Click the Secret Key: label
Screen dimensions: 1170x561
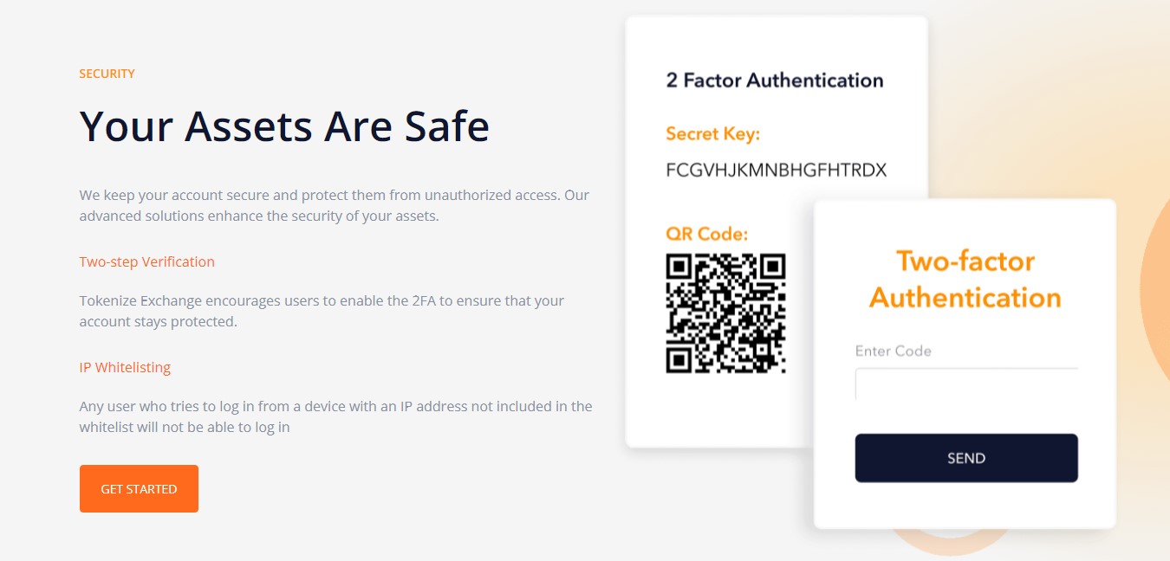712,134
